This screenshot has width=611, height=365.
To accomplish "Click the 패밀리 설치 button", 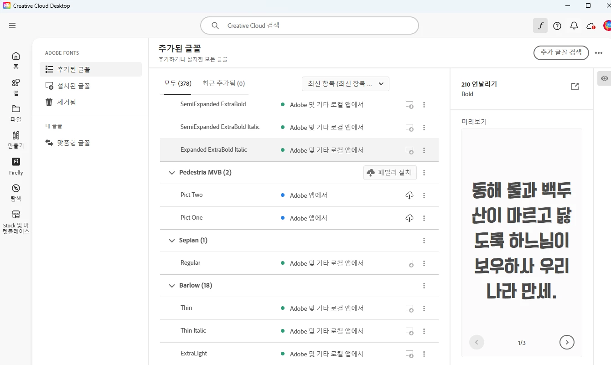I will [x=390, y=173].
